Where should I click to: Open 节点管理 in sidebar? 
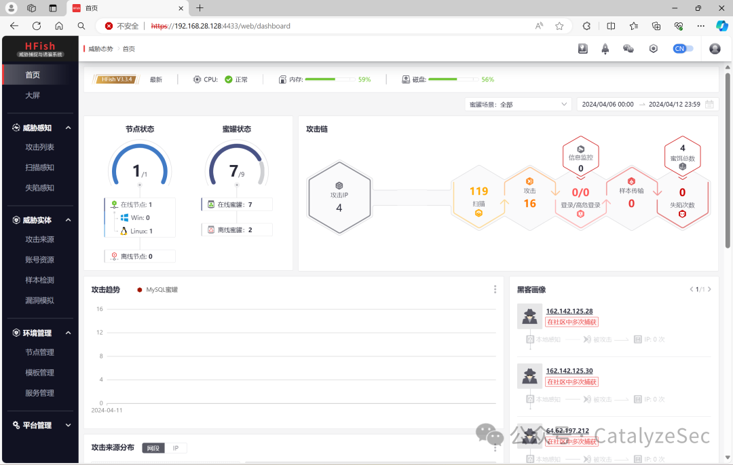click(x=40, y=352)
